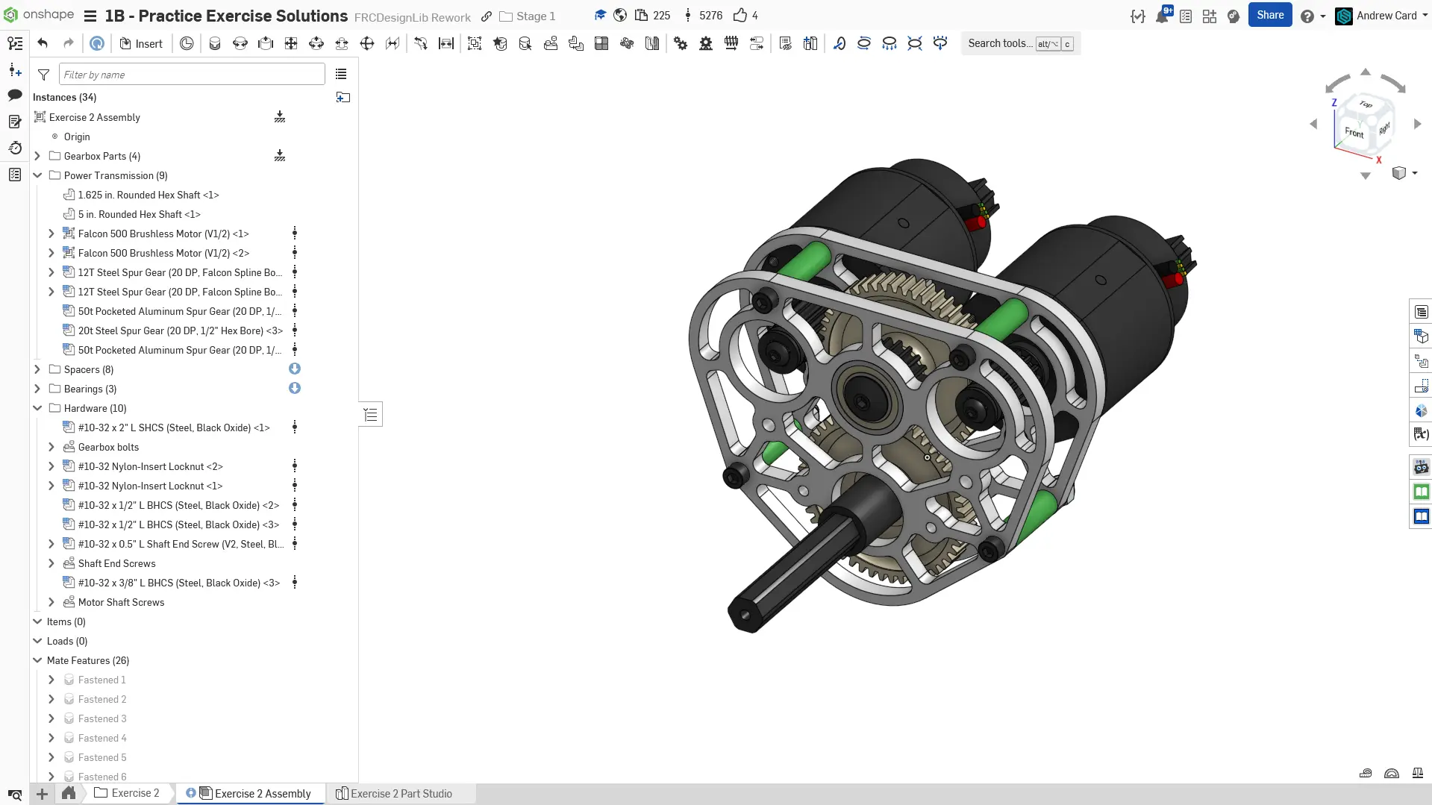Click the Front face of view cube

(1354, 133)
